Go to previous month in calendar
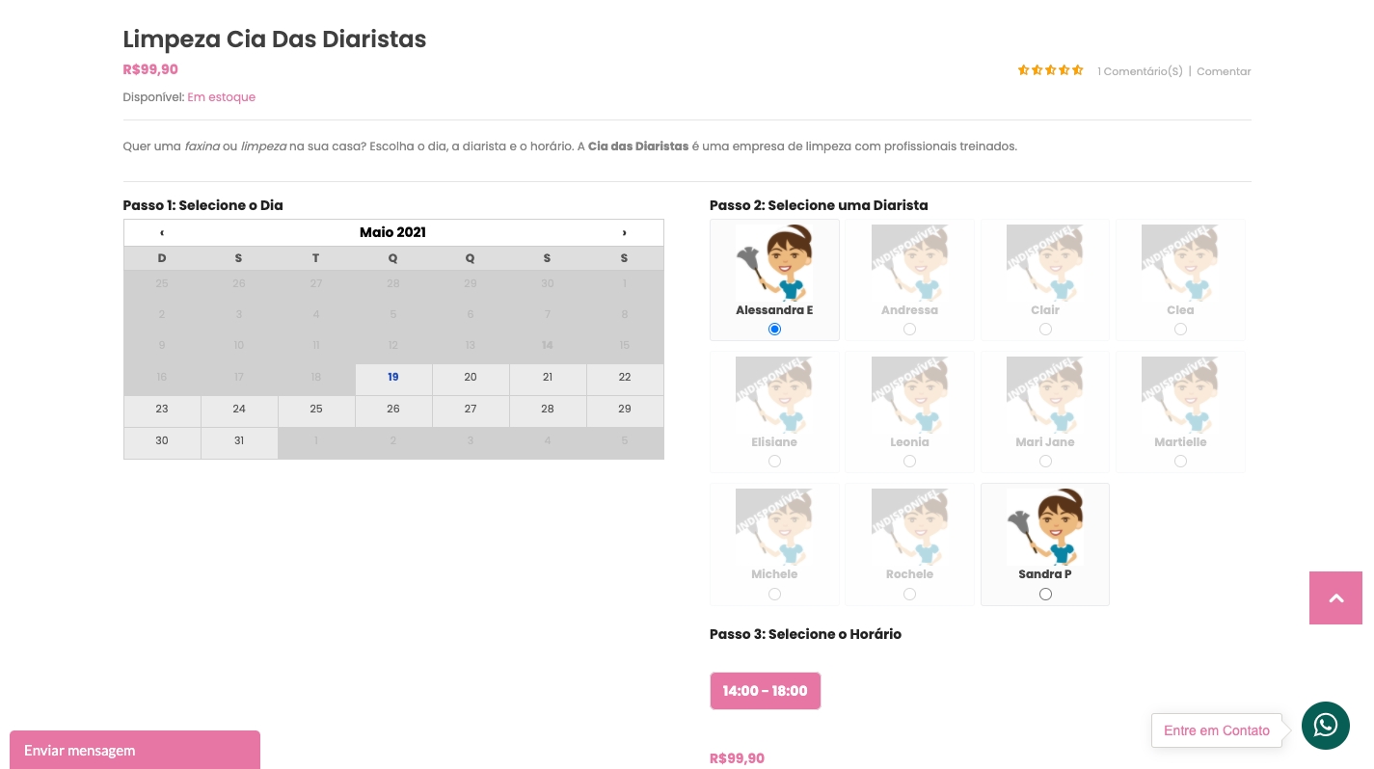The width and height of the screenshot is (1374, 769). click(x=162, y=232)
